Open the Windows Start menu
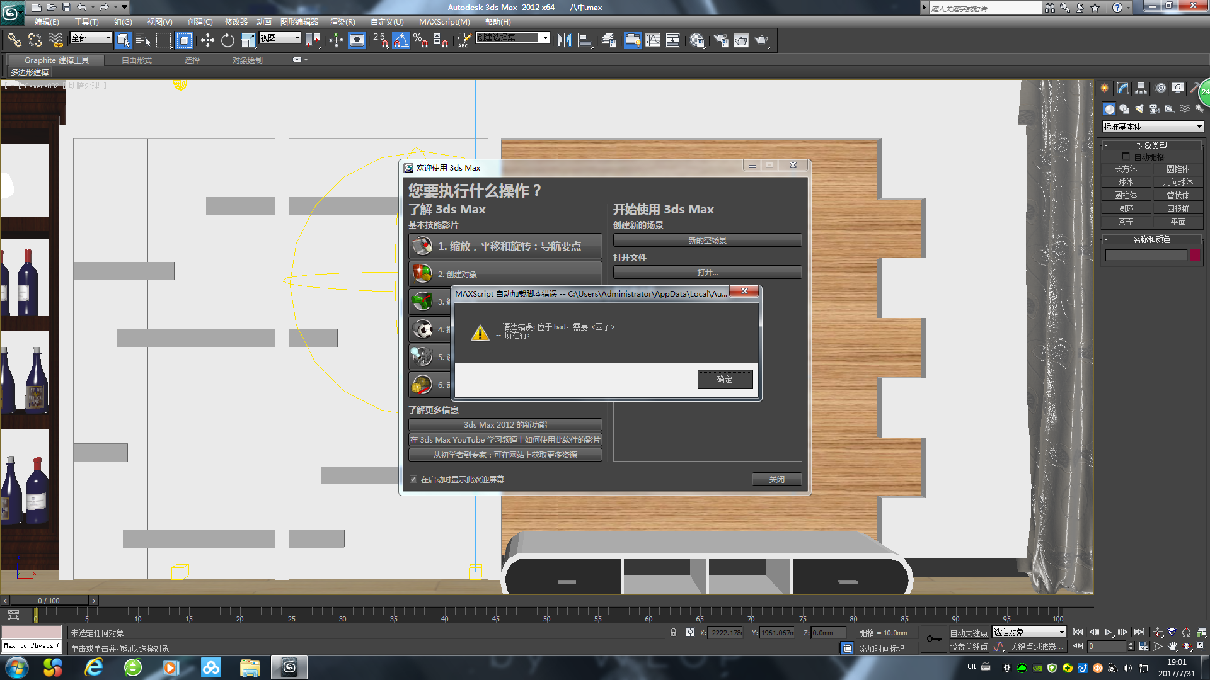 click(x=17, y=667)
